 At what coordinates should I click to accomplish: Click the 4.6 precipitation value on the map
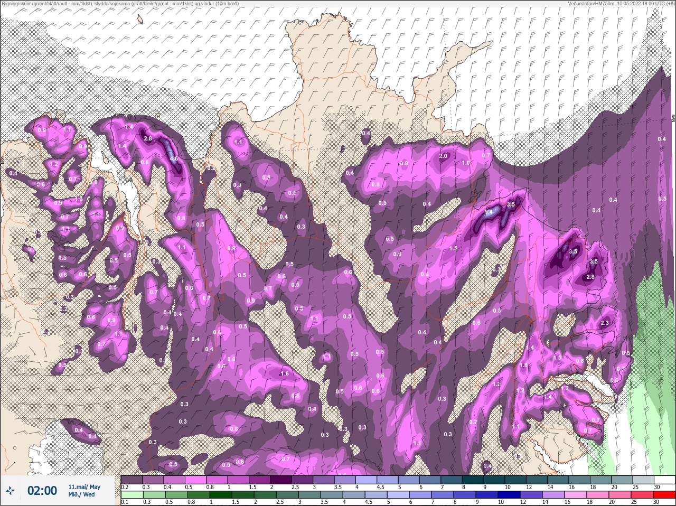(x=174, y=158)
